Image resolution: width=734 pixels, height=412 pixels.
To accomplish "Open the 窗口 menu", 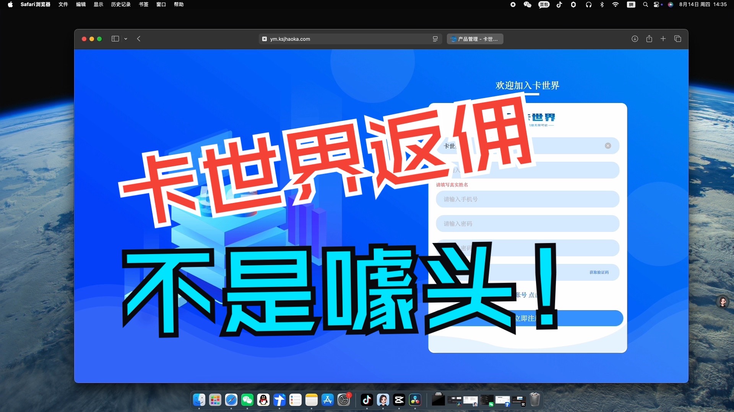I will 161,5.
